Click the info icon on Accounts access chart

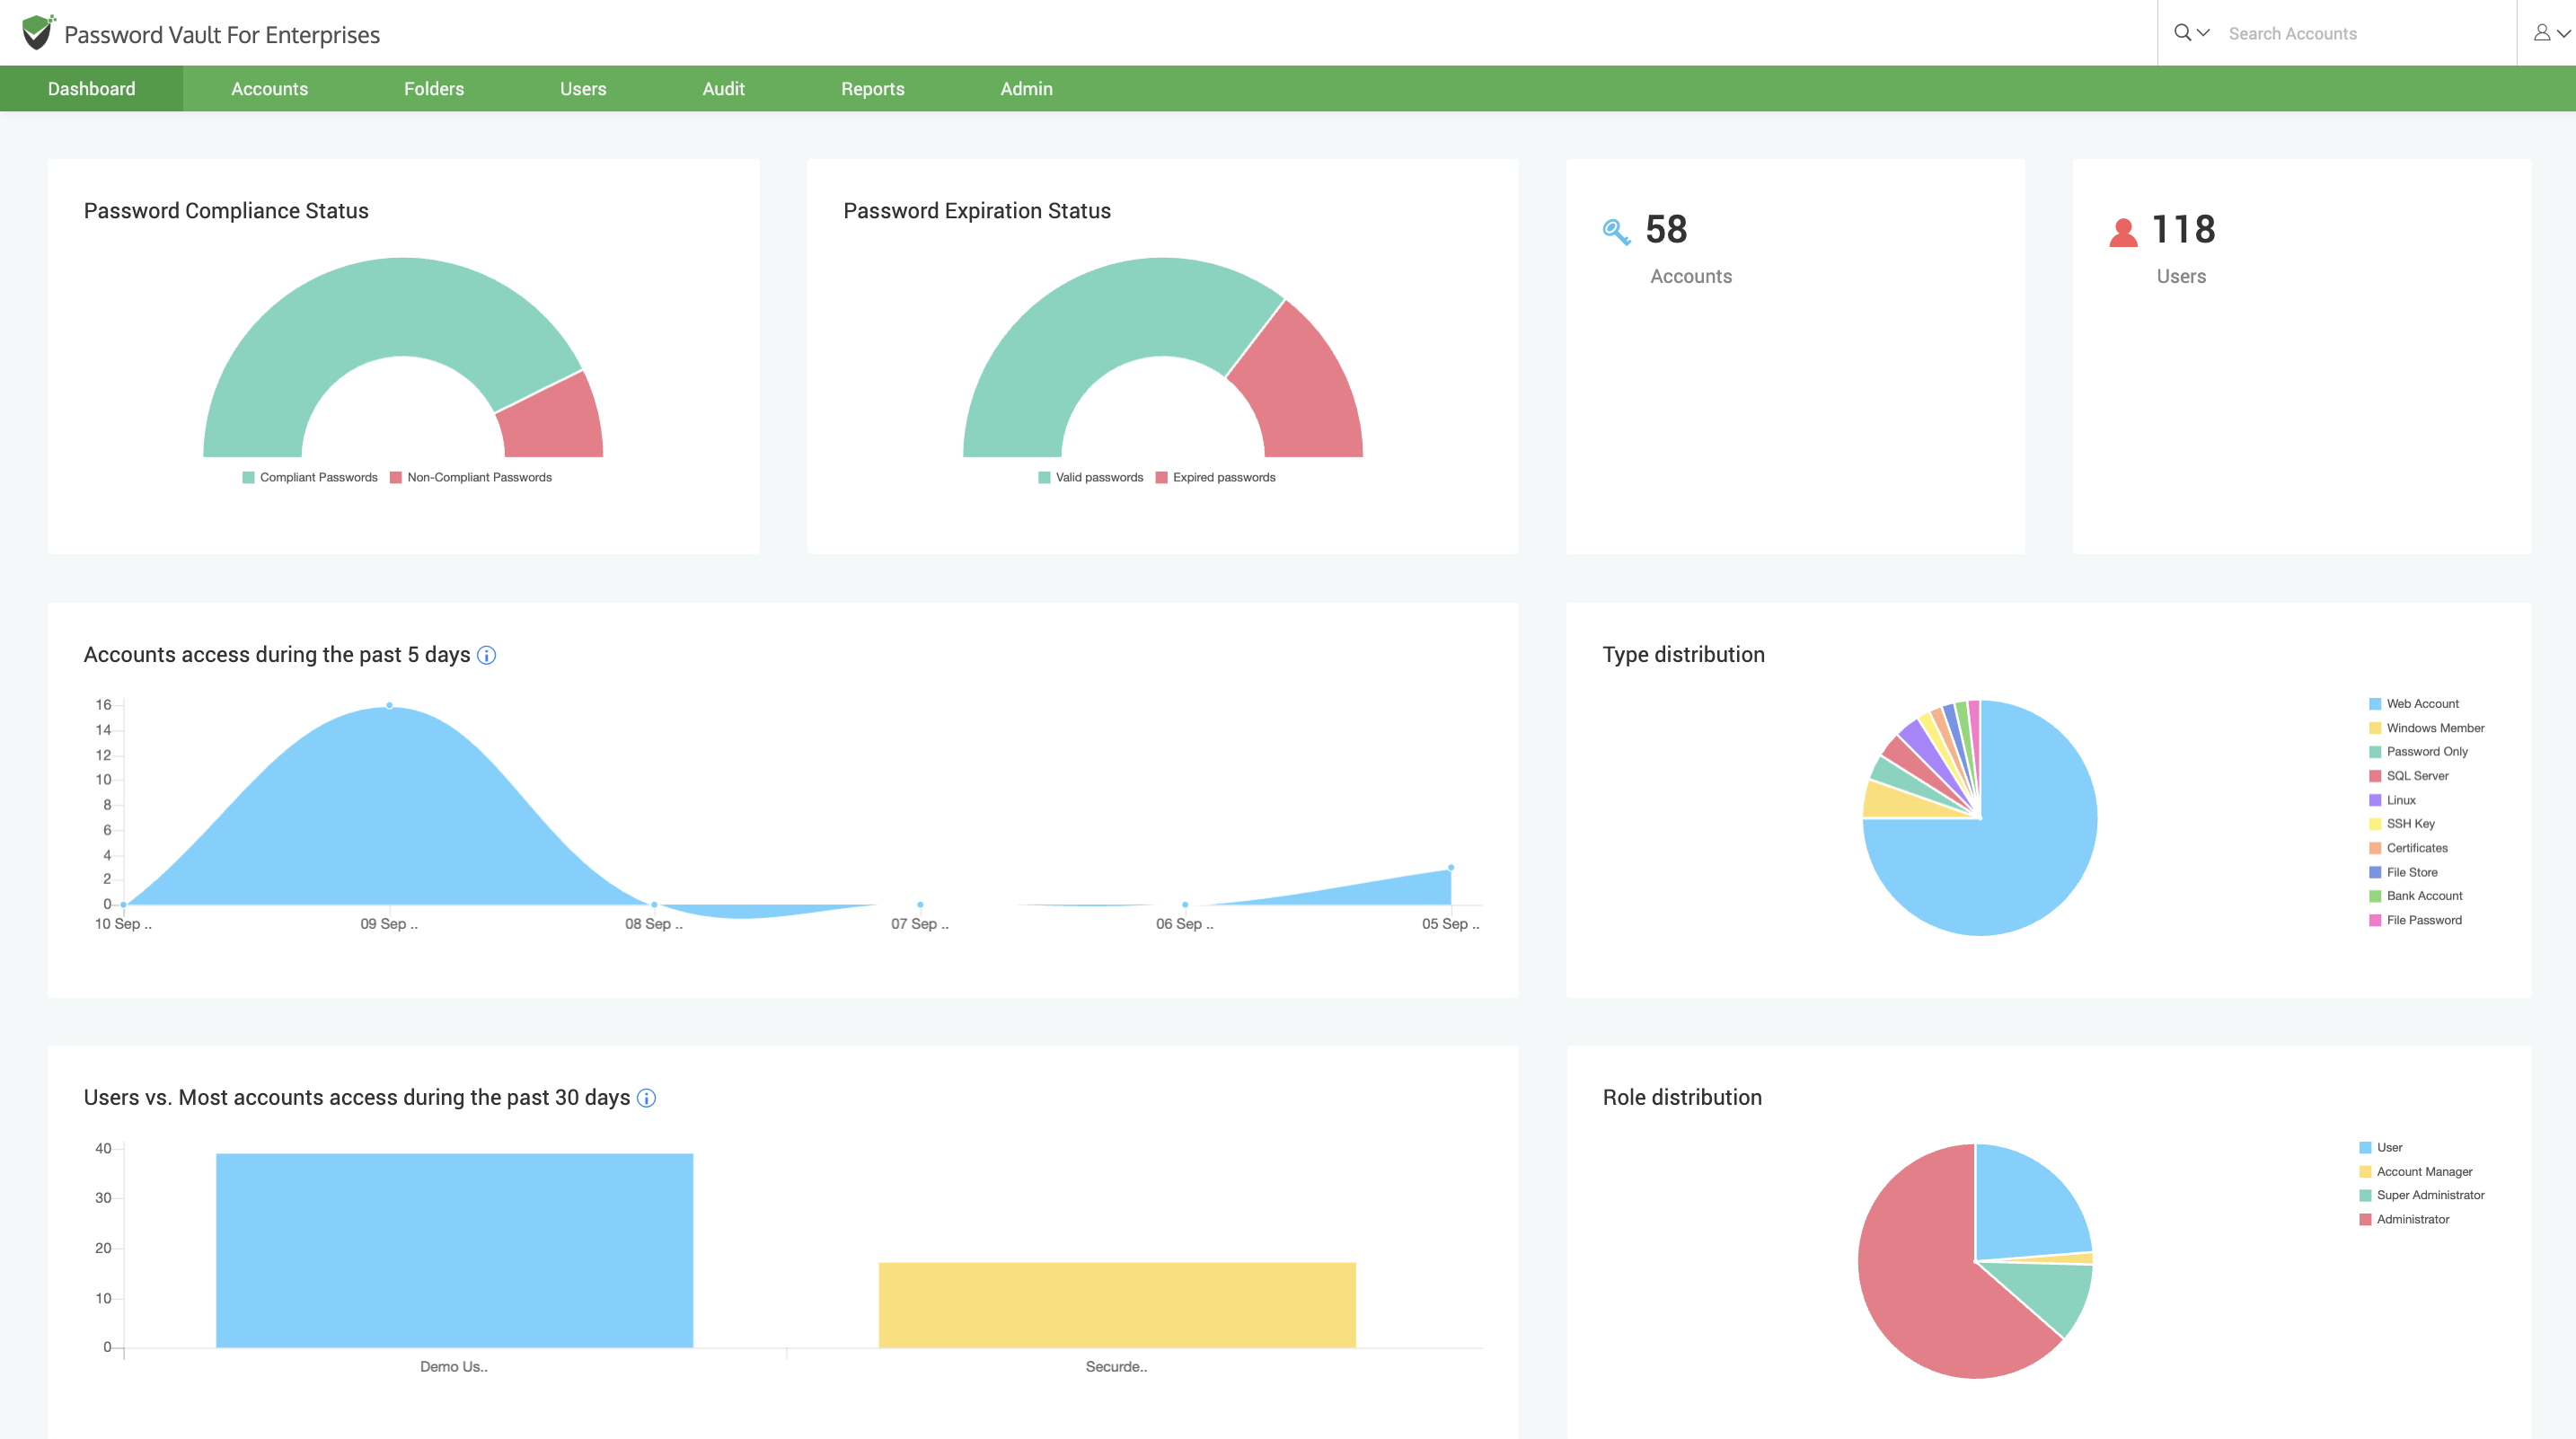click(x=487, y=656)
